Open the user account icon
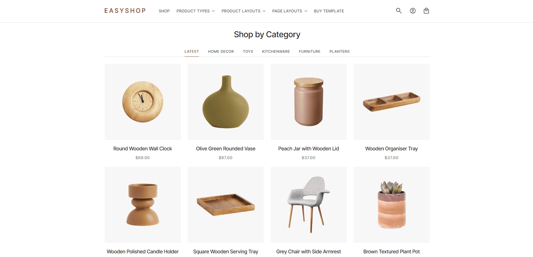 tap(413, 11)
